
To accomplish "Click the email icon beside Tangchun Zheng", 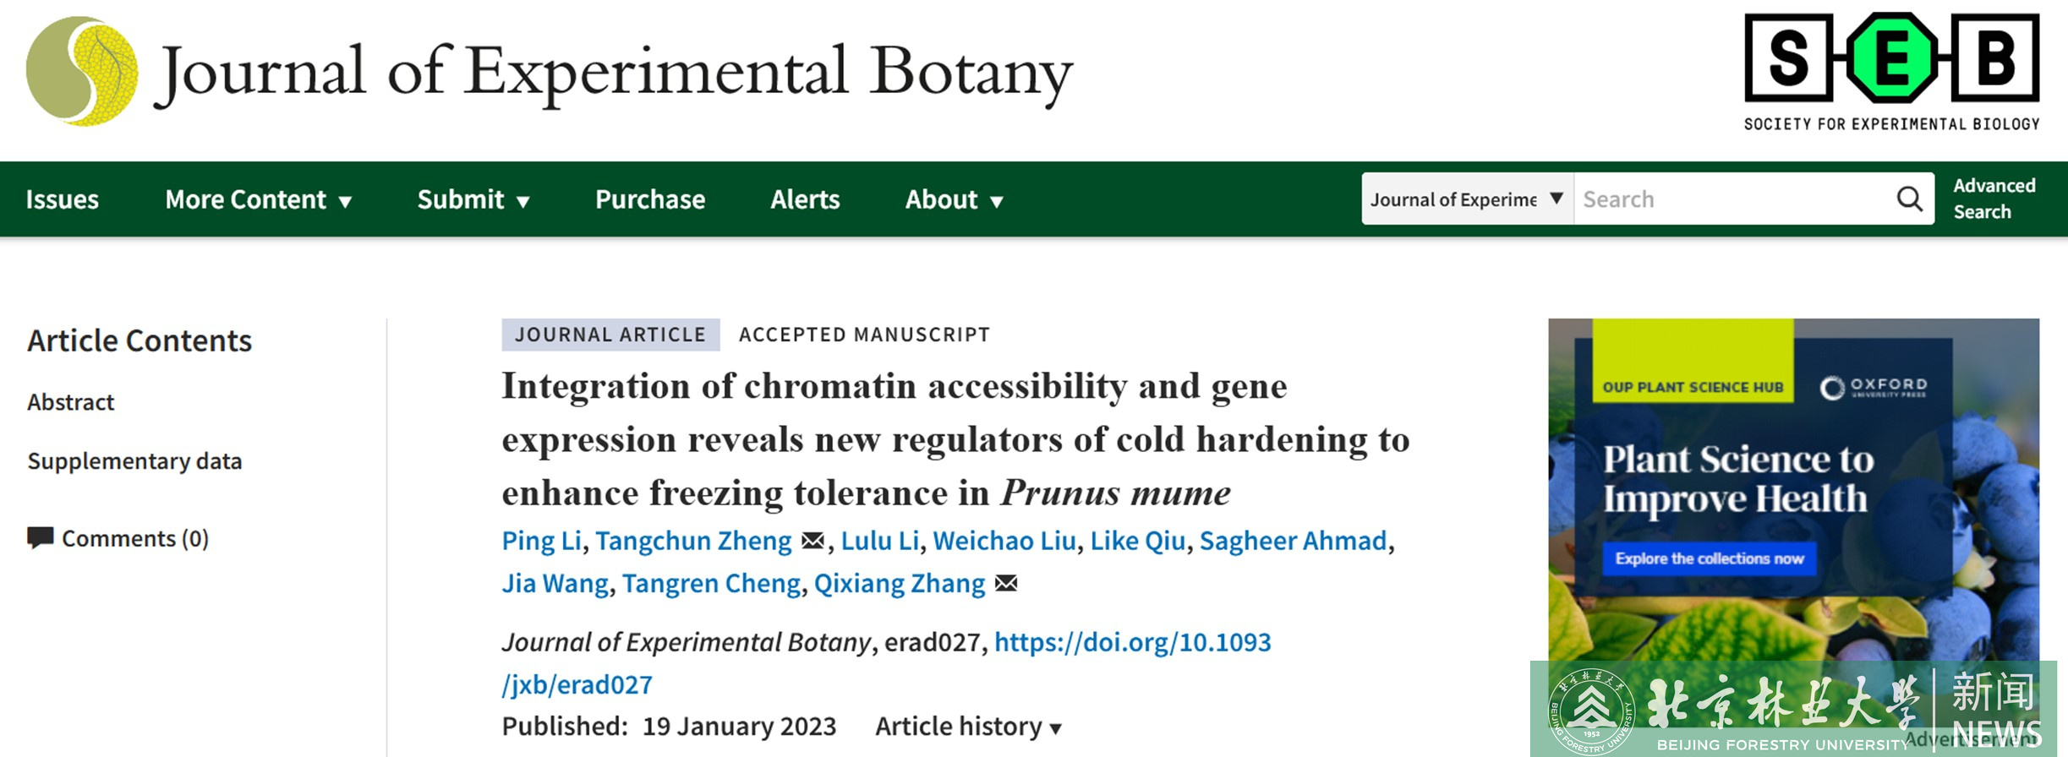I will pos(812,541).
